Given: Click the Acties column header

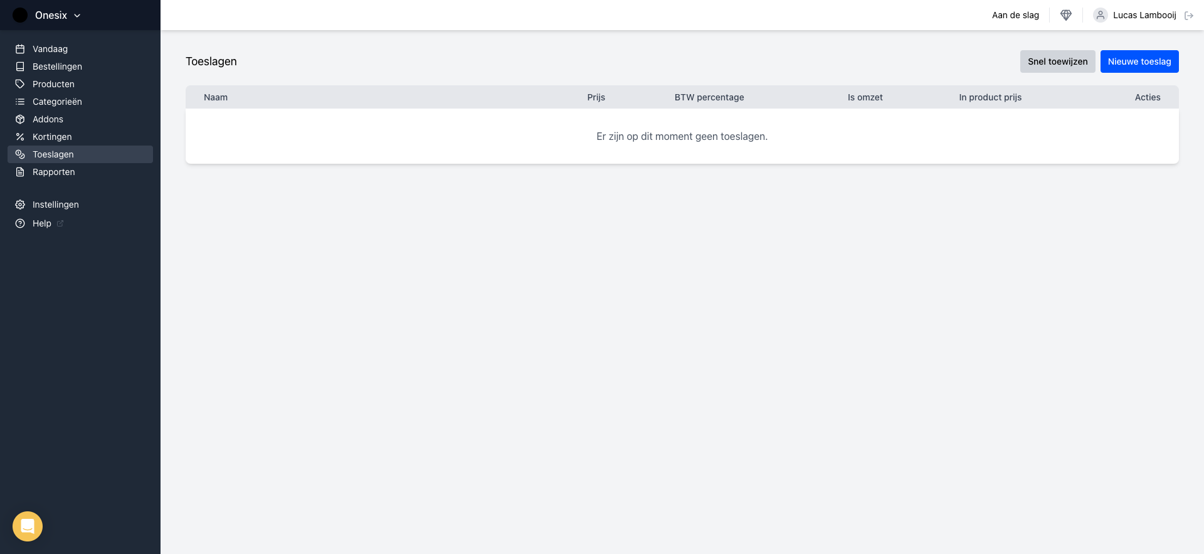Looking at the screenshot, I should click(x=1148, y=97).
